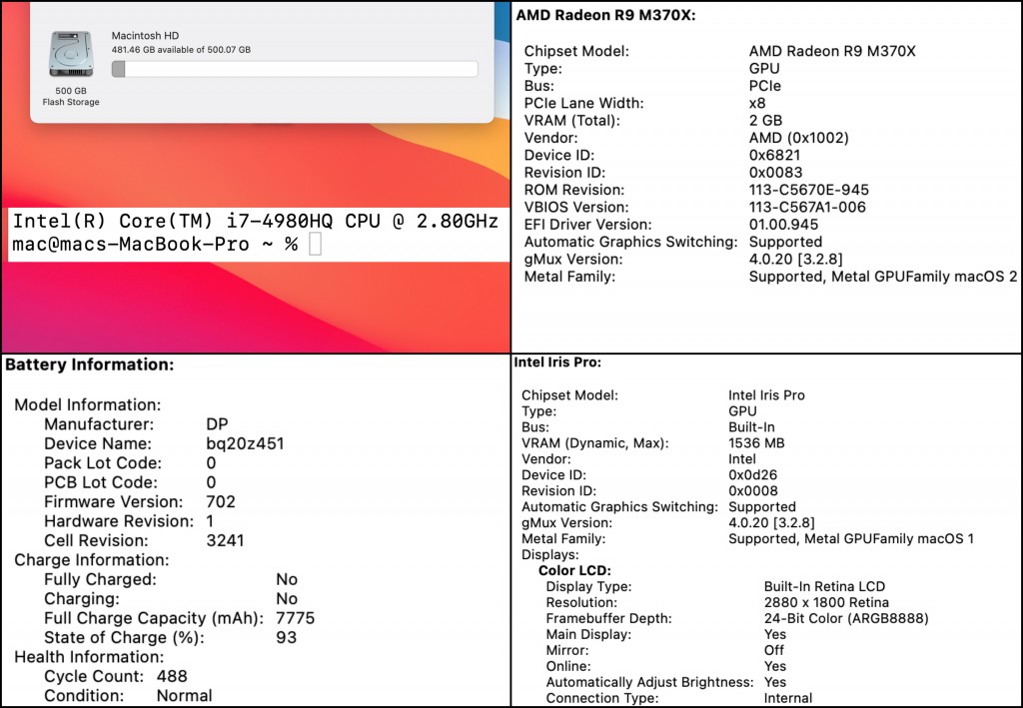The image size is (1023, 708).
Task: Select Cycle Count value '488'
Action: (x=172, y=676)
